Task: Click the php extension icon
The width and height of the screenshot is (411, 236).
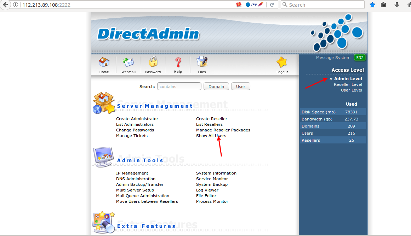Action: 254,5
